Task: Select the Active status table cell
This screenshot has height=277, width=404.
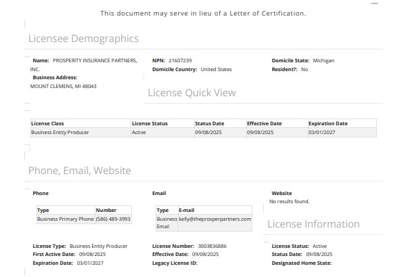Action: coord(162,132)
